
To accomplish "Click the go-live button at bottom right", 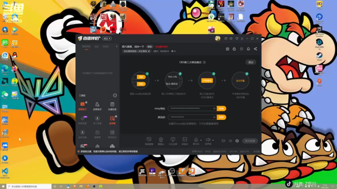I will [x=250, y=141].
